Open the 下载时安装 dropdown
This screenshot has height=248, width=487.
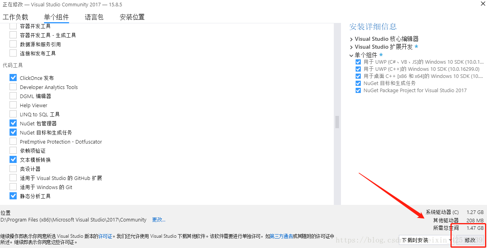(x=426, y=240)
